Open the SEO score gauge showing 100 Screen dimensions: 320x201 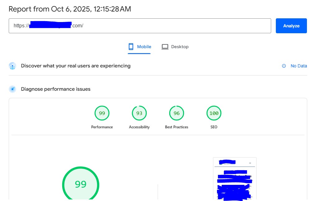[214, 113]
